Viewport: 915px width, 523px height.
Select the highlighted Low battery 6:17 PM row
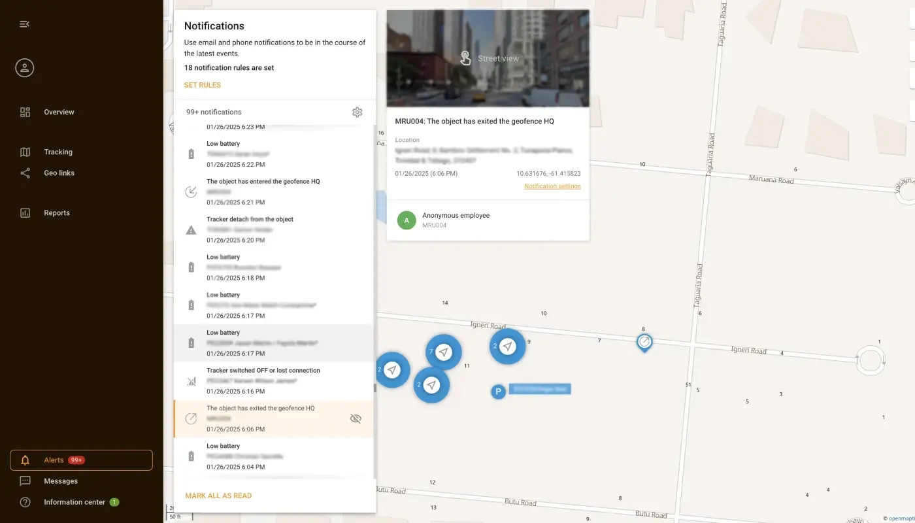273,343
